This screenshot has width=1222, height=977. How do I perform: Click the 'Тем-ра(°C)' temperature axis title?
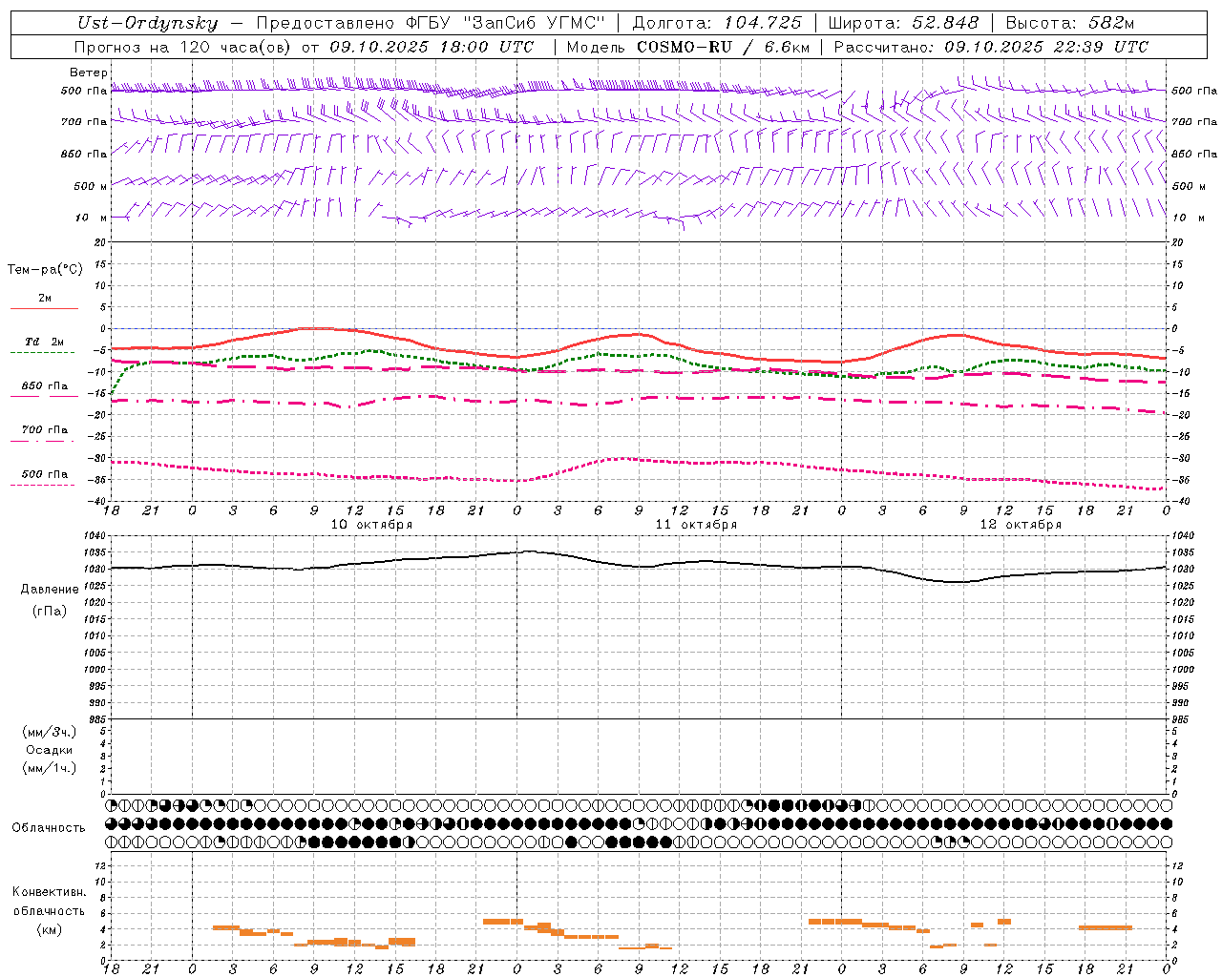[45, 269]
